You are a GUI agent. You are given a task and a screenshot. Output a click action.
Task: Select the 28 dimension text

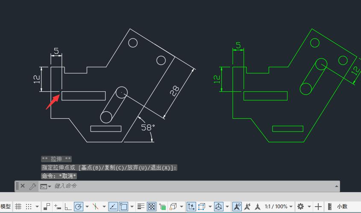pos(174,90)
